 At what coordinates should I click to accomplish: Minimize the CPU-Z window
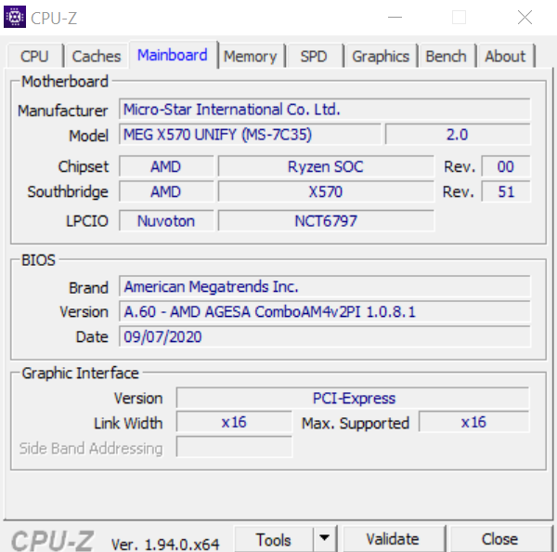coord(395,17)
